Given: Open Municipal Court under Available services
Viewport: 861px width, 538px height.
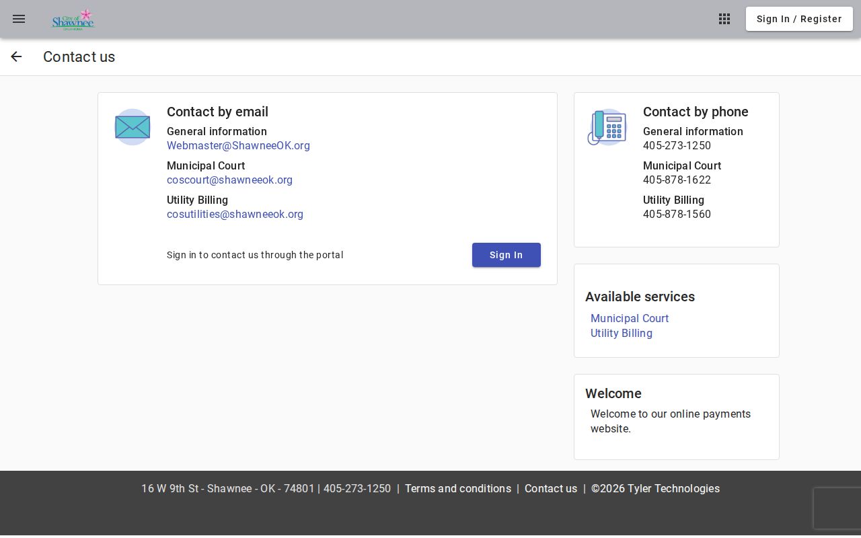Looking at the screenshot, I should [x=630, y=319].
